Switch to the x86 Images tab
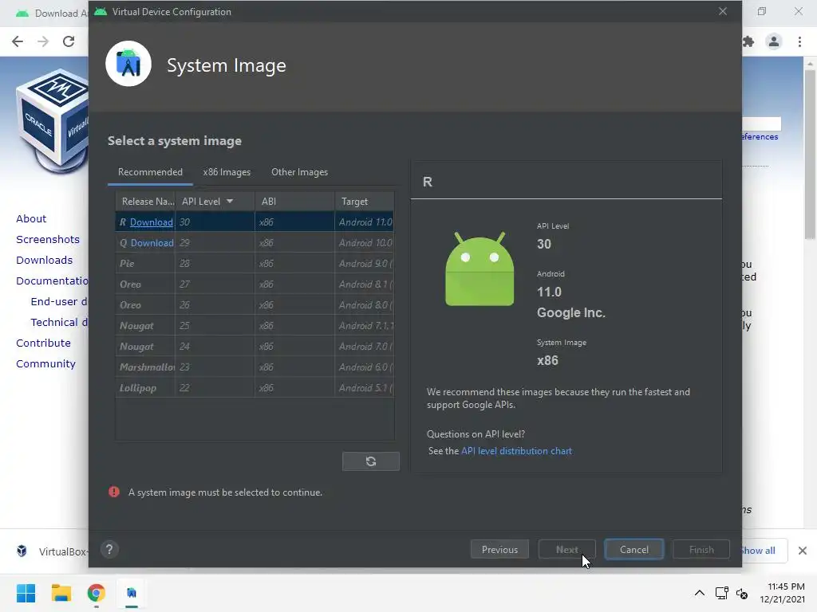Screen dimensions: 817x612 (227, 172)
